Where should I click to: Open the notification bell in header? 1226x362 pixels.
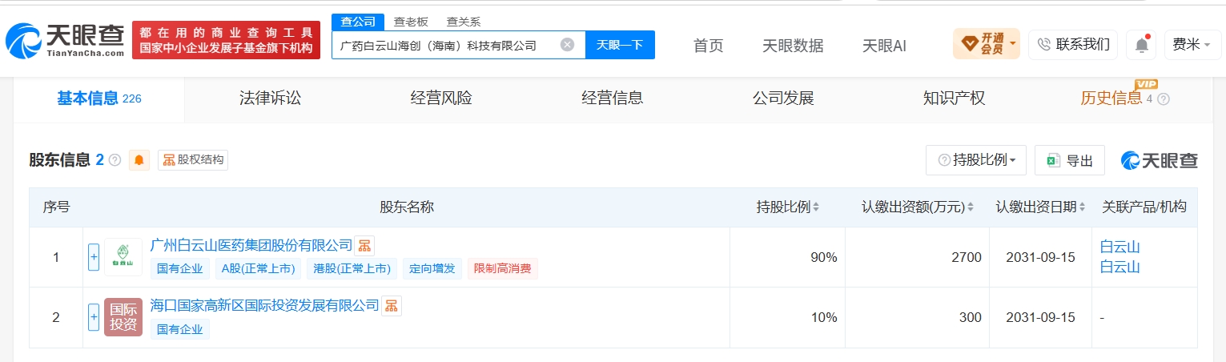point(1141,45)
